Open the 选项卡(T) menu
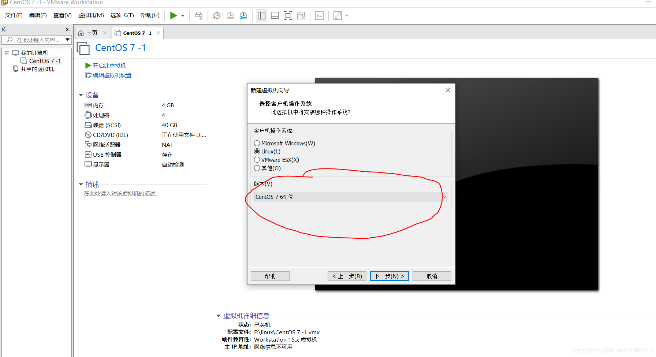 (x=122, y=15)
